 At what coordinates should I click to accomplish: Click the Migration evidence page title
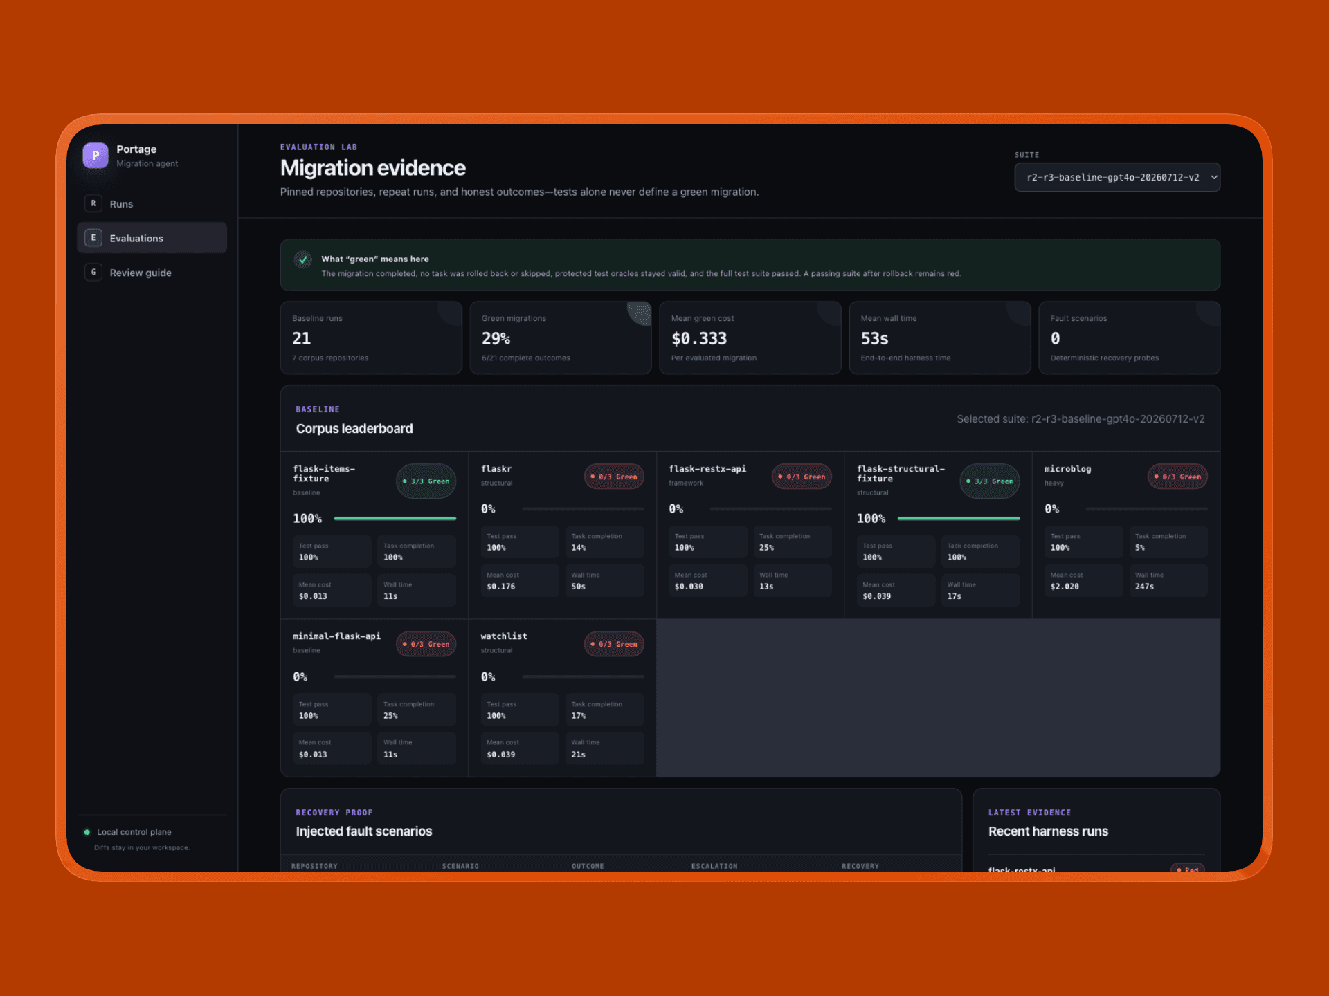372,168
